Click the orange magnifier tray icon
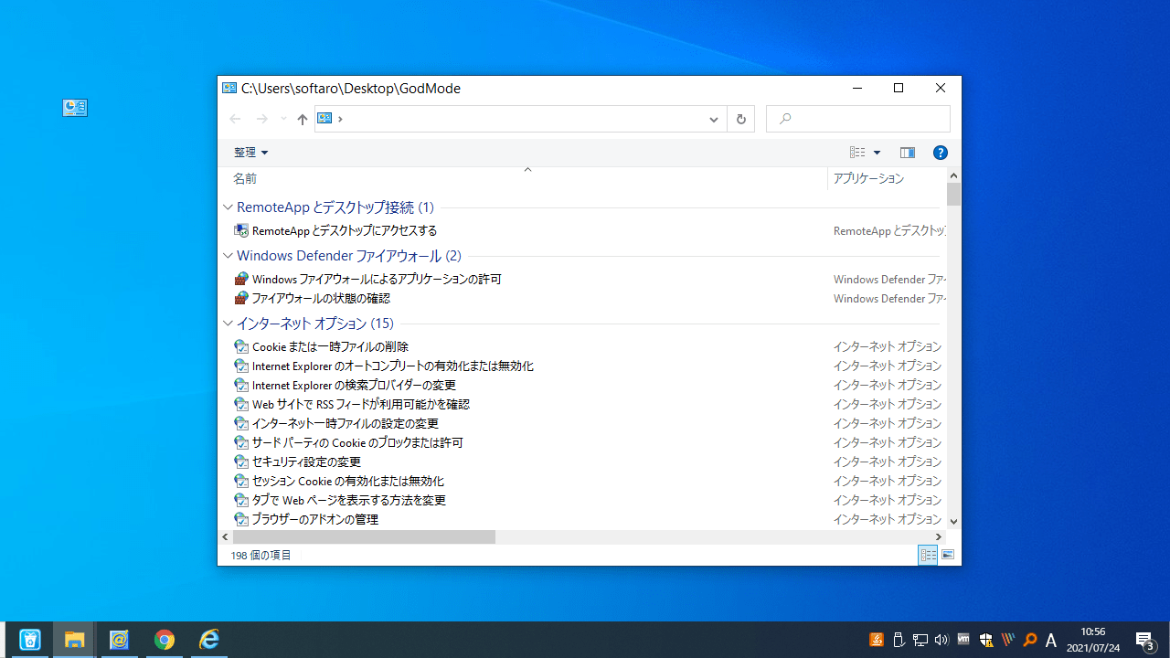 point(1029,640)
